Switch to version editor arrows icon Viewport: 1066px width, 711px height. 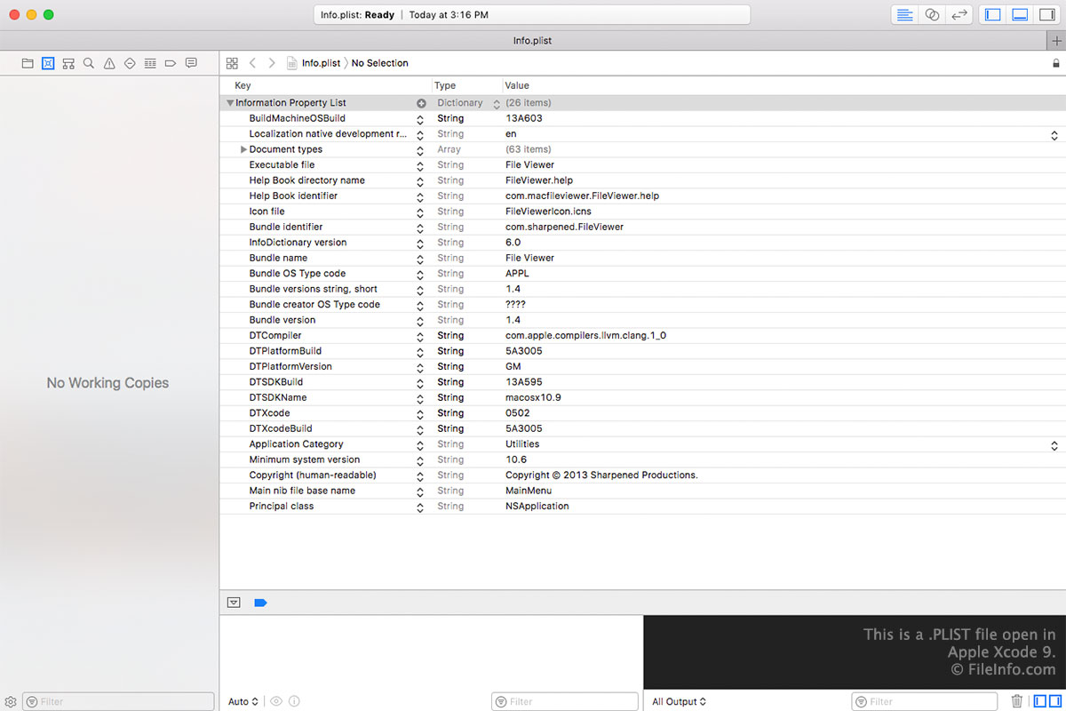(959, 15)
